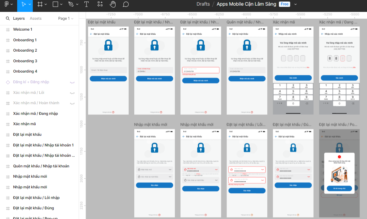Select the Move tool
Screen dimensions: 367x219
24,4
